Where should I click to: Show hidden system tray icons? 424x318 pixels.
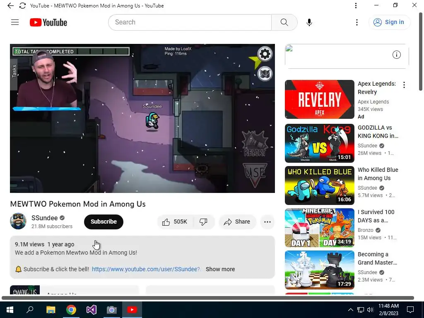pos(350,310)
